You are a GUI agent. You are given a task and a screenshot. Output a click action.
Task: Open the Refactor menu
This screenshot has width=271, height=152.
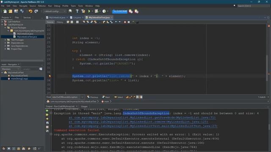[x=42, y=6]
